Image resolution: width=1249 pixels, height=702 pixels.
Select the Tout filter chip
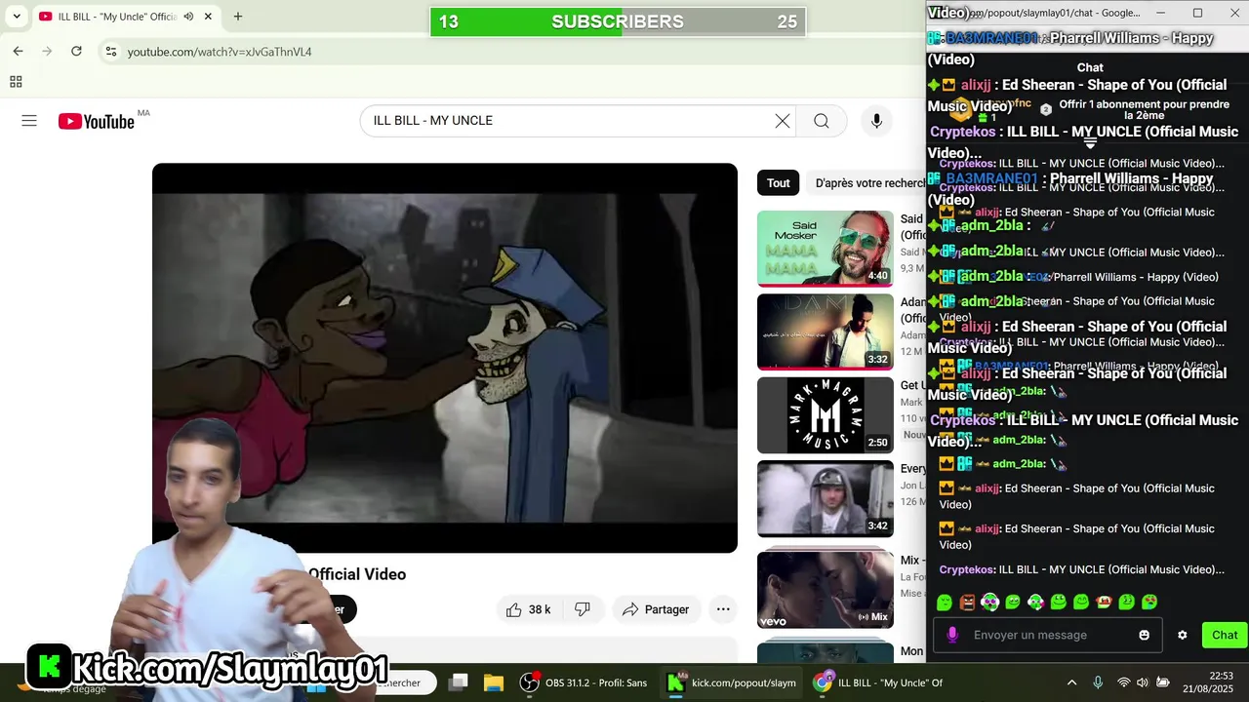pos(779,183)
